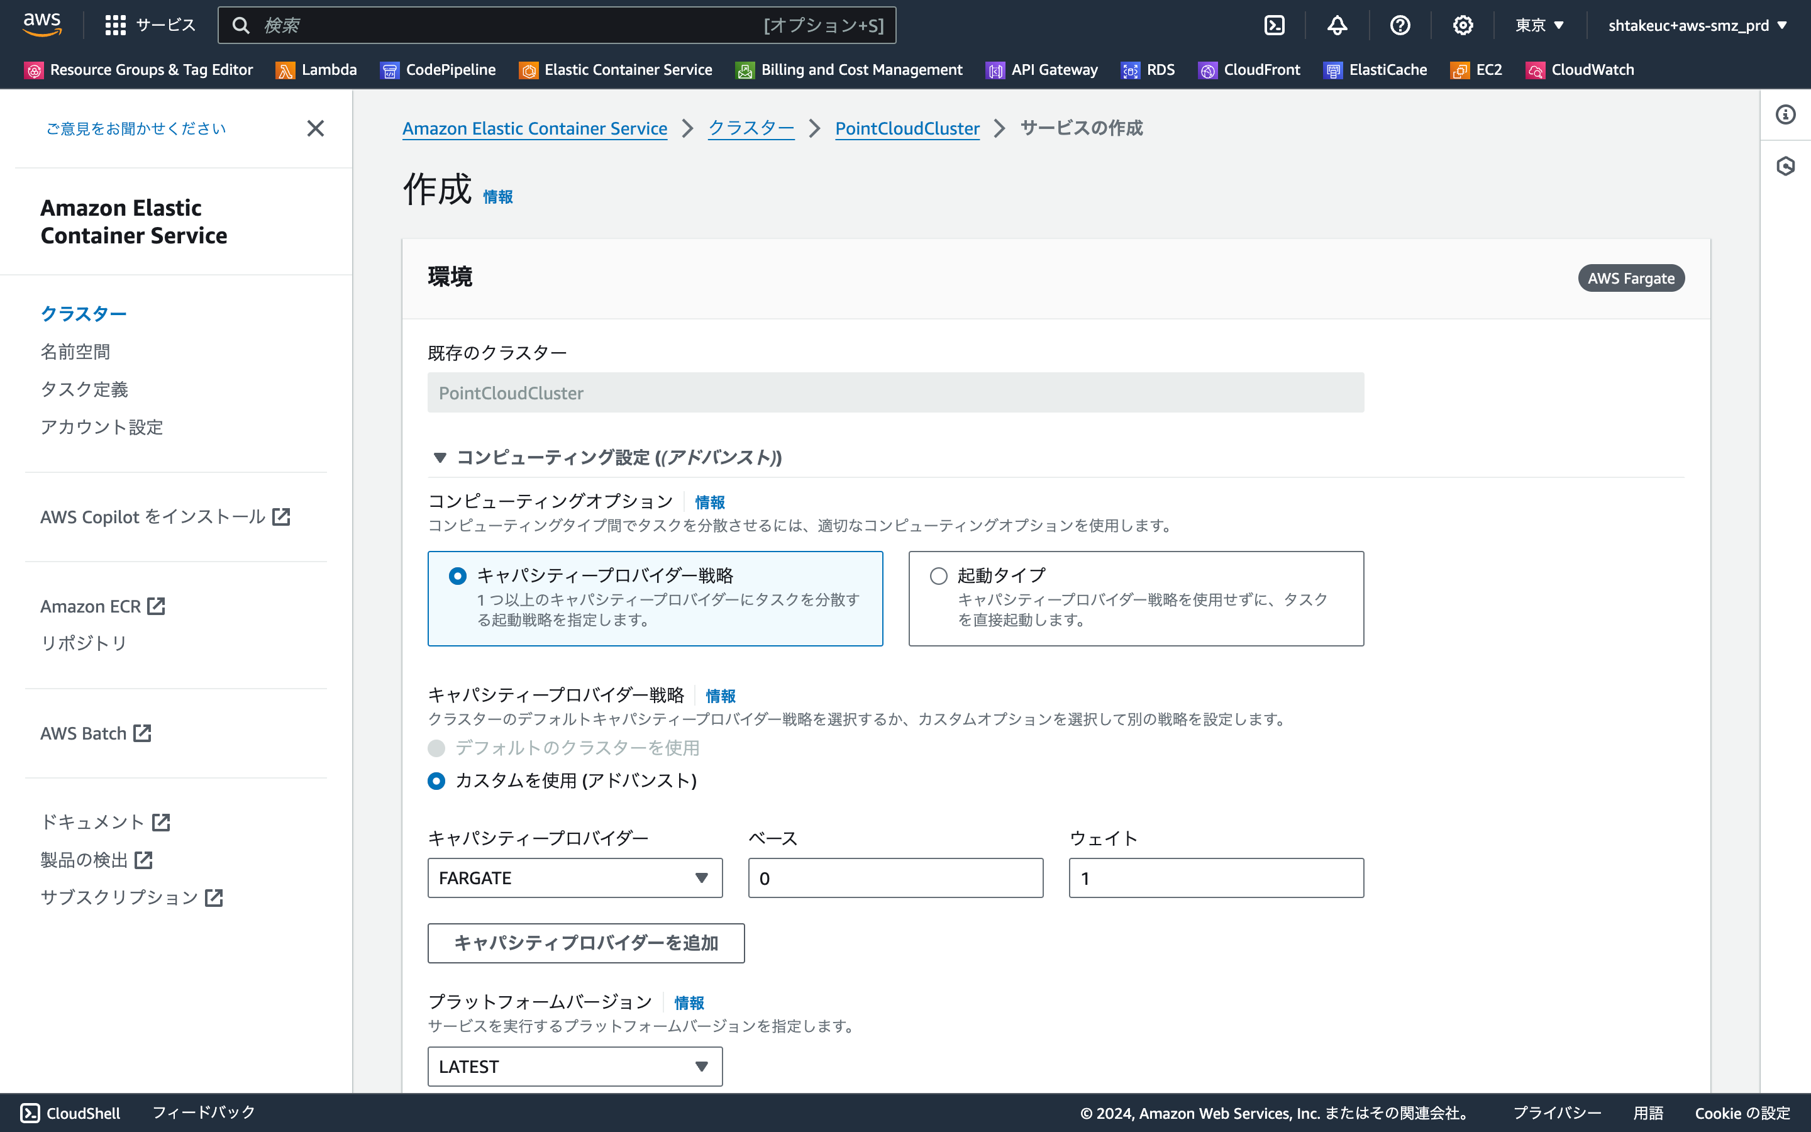This screenshot has height=1132, width=1811.
Task: Open the CloudWatch favorites shortcut
Action: tap(1580, 70)
